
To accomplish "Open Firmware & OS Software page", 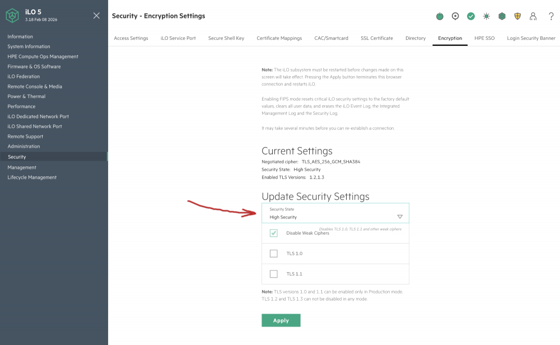I will (34, 67).
